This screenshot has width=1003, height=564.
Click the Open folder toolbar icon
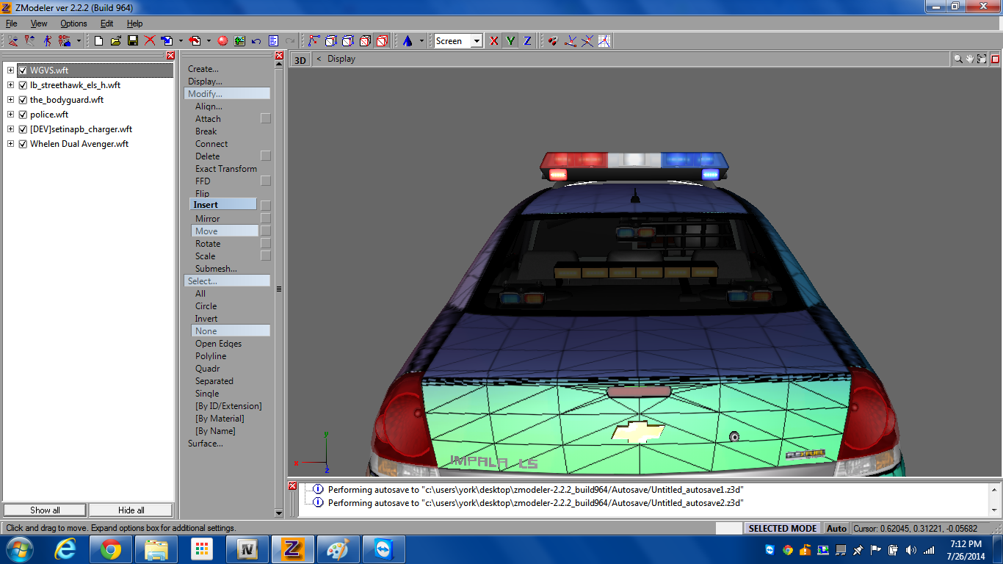(116, 41)
